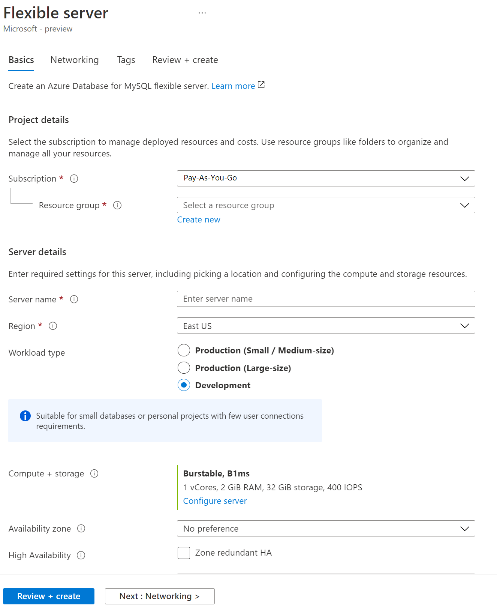Open the Region dropdown
The height and width of the screenshot is (610, 497).
326,326
